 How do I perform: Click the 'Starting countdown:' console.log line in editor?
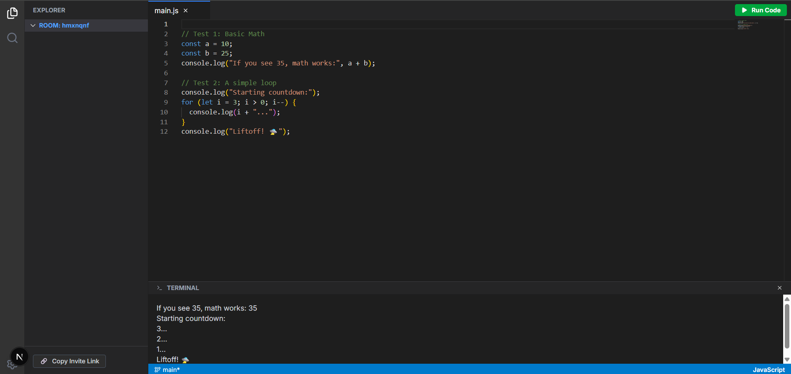coord(250,93)
